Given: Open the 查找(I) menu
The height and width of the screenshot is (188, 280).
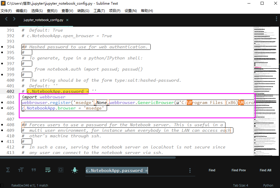Looking at the screenshot, I should pyautogui.click(x=52, y=11).
